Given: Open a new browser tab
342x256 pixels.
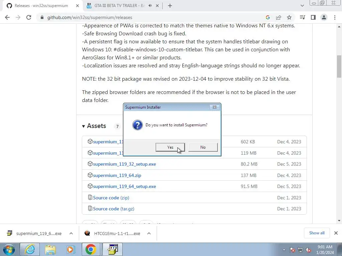Looking at the screenshot, I should click(170, 6).
